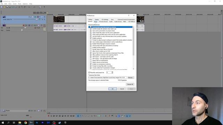223x125 pixels.
Task: Click the Preferences dialog help question mark
Action: pyautogui.click(x=129, y=15)
